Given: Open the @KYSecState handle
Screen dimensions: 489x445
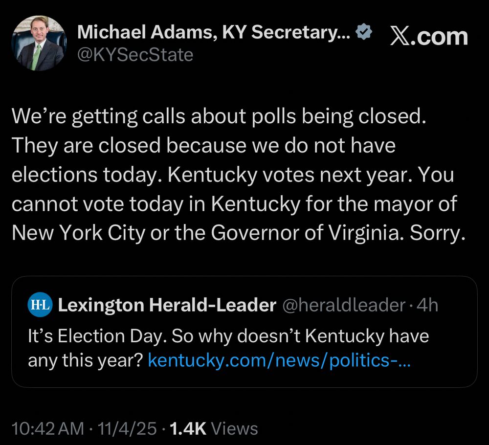Looking at the screenshot, I should coord(135,55).
